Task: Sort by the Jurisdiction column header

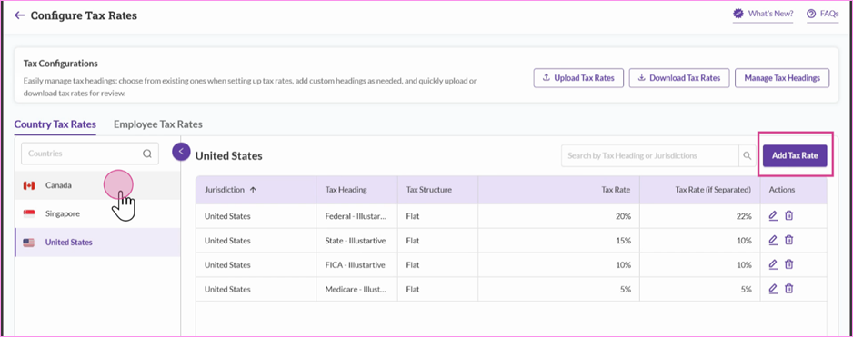Action: pyautogui.click(x=256, y=190)
